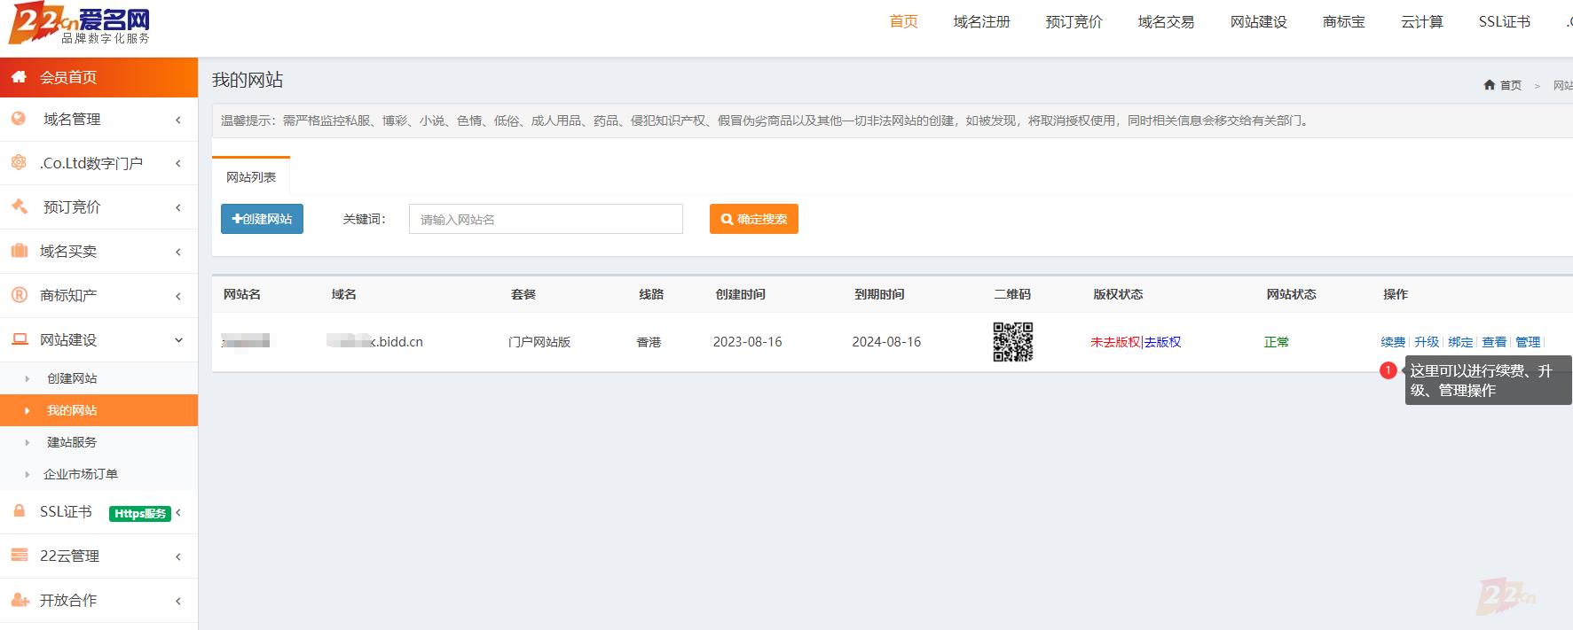1573x630 pixels.
Task: Click the website QR code thumbnail
Action: (x=1012, y=342)
